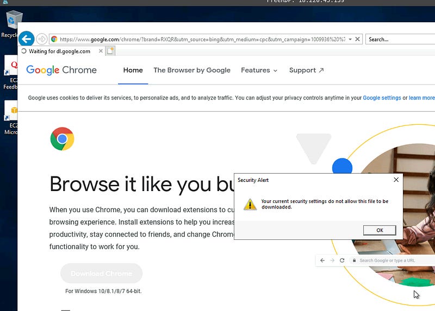The height and width of the screenshot is (311, 435).
Task: Open the Support external link
Action: pyautogui.click(x=307, y=70)
